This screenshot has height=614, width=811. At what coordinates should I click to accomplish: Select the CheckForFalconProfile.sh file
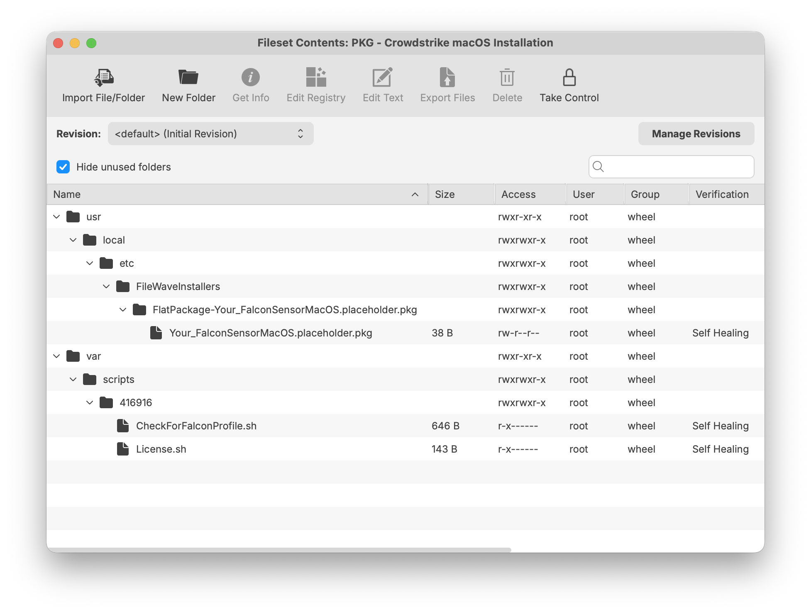(196, 426)
